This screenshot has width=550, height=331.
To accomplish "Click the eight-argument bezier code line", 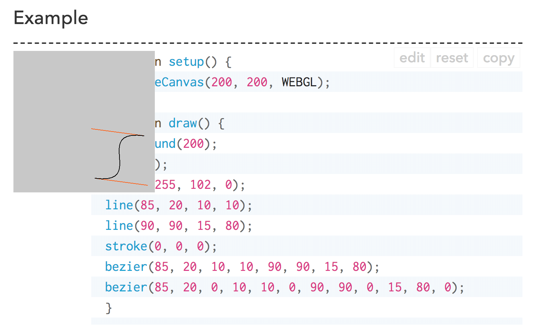I will [x=242, y=267].
